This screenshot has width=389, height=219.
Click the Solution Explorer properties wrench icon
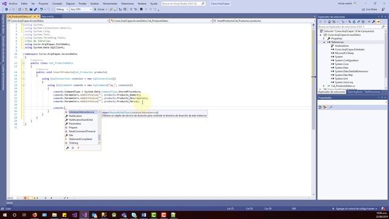(x=374, y=22)
